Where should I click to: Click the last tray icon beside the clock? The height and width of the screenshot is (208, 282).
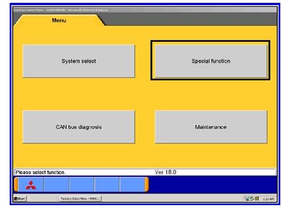[x=256, y=198]
